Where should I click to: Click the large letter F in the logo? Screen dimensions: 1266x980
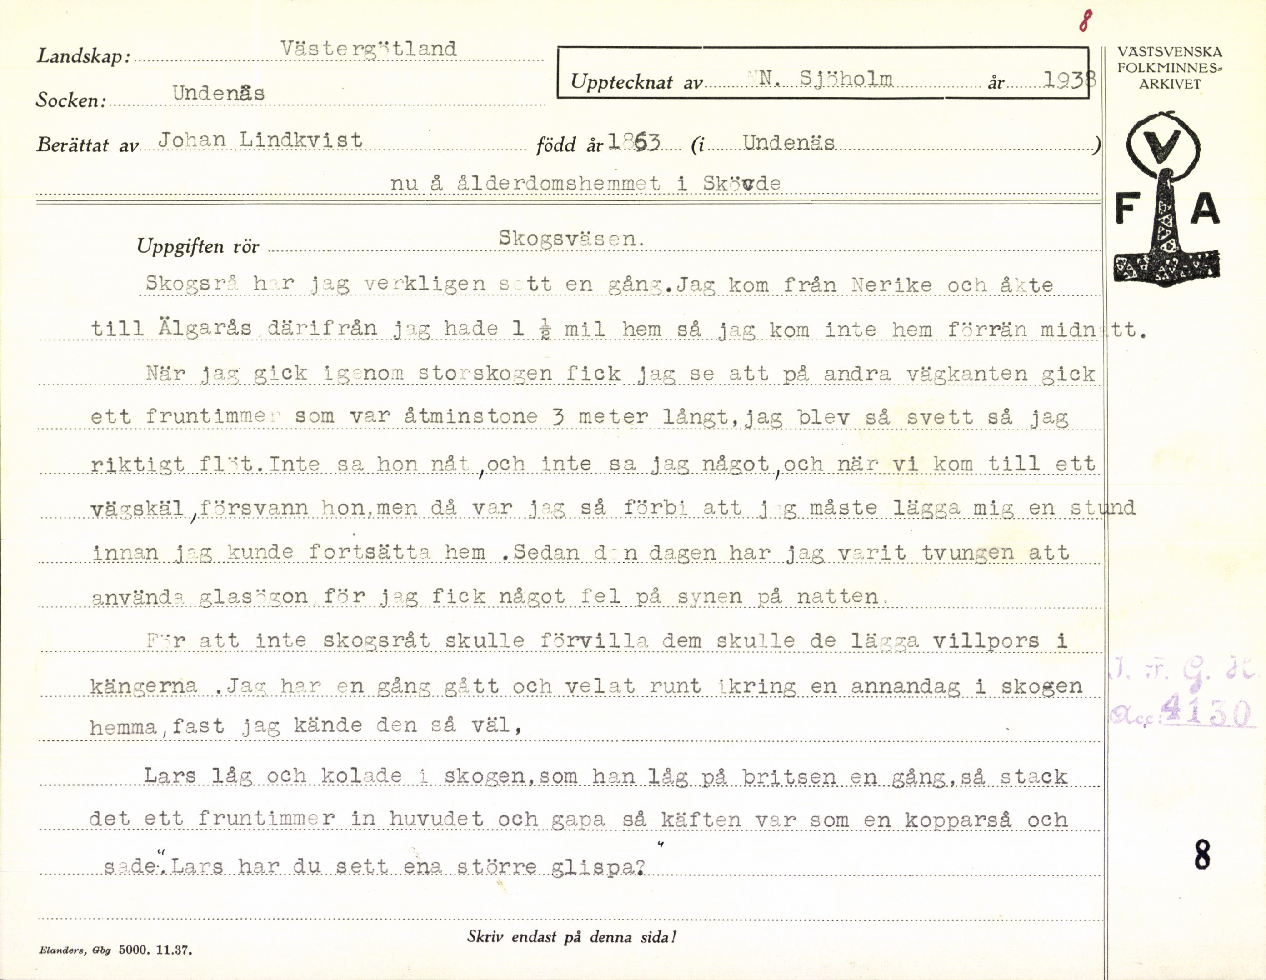pos(1128,209)
